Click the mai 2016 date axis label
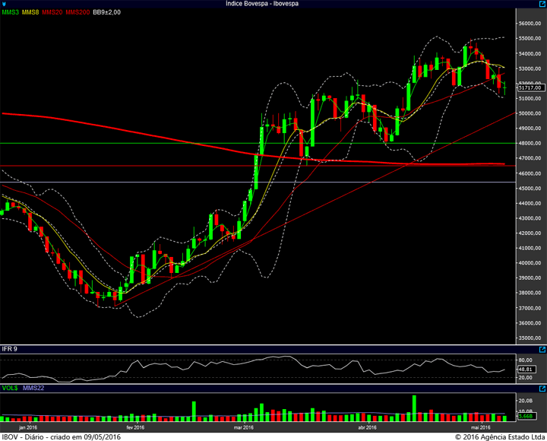 pos(480,427)
